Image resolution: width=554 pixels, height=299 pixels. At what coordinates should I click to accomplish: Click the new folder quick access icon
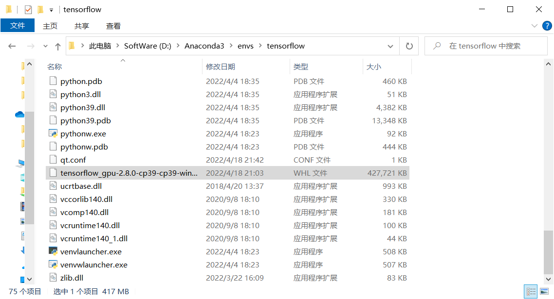tap(40, 10)
